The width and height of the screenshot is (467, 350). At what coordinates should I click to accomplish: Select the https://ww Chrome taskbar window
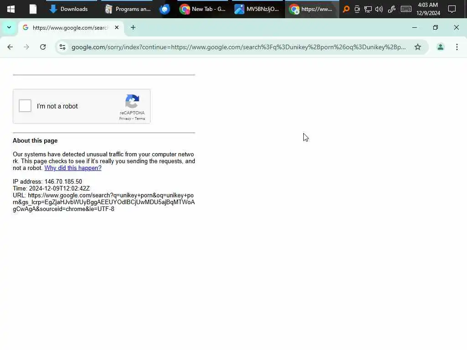pyautogui.click(x=311, y=9)
